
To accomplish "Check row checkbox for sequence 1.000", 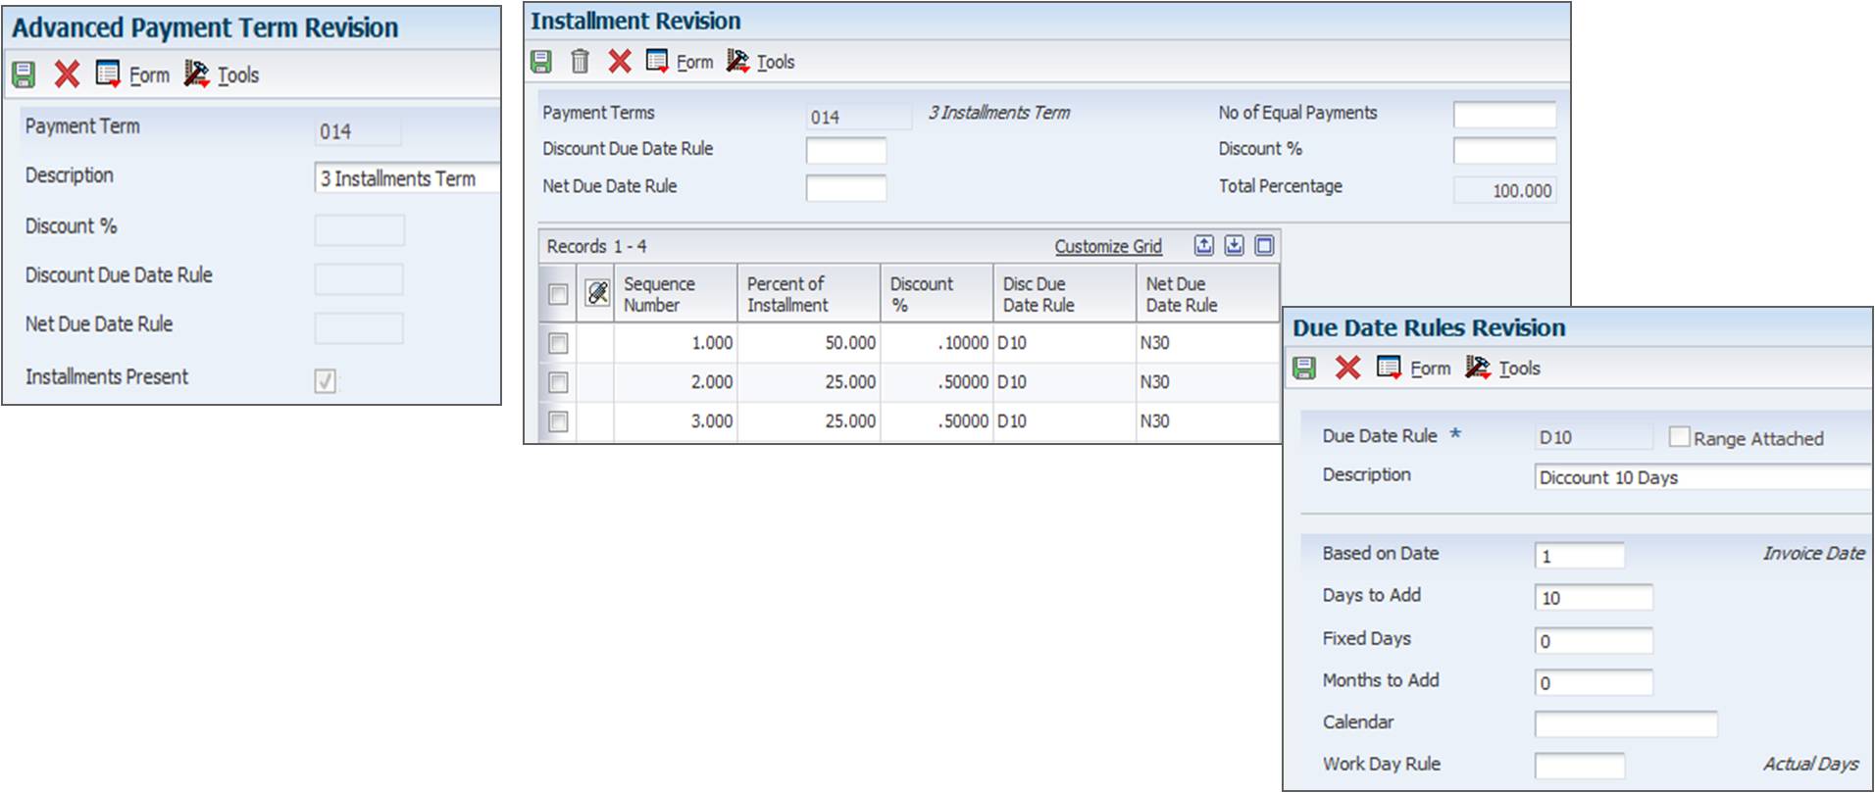I will [558, 343].
